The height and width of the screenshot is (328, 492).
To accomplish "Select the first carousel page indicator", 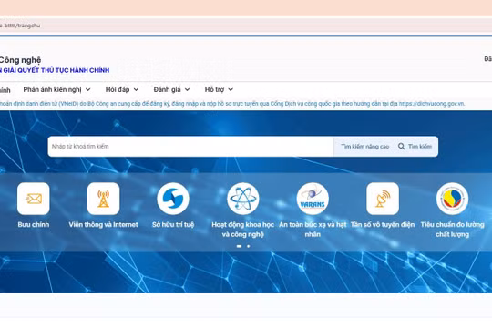I will pos(239,246).
